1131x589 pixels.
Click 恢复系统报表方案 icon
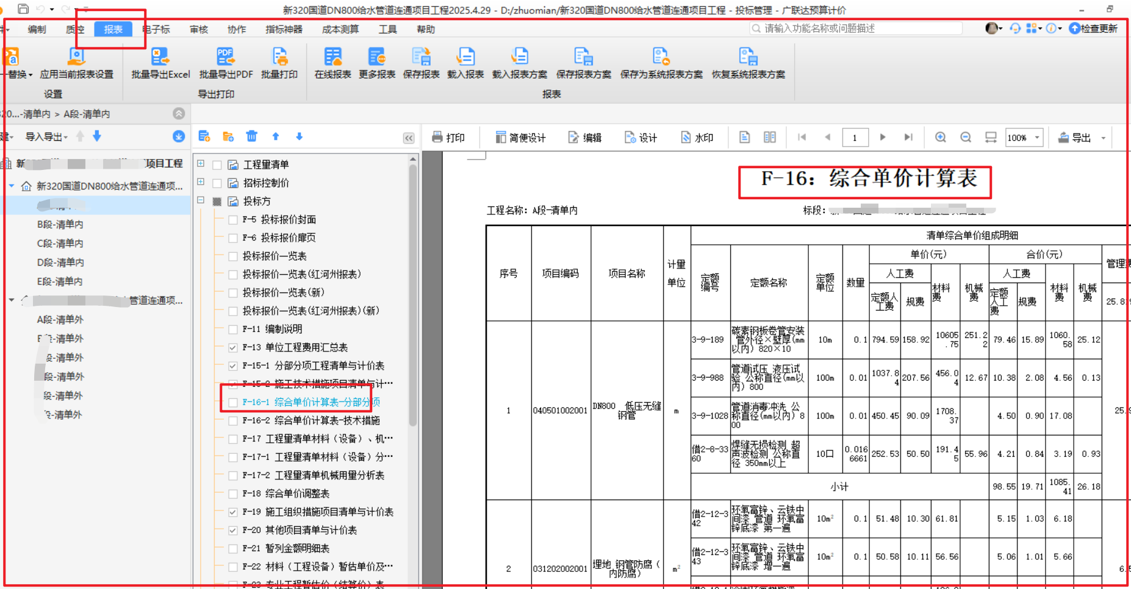[x=748, y=57]
